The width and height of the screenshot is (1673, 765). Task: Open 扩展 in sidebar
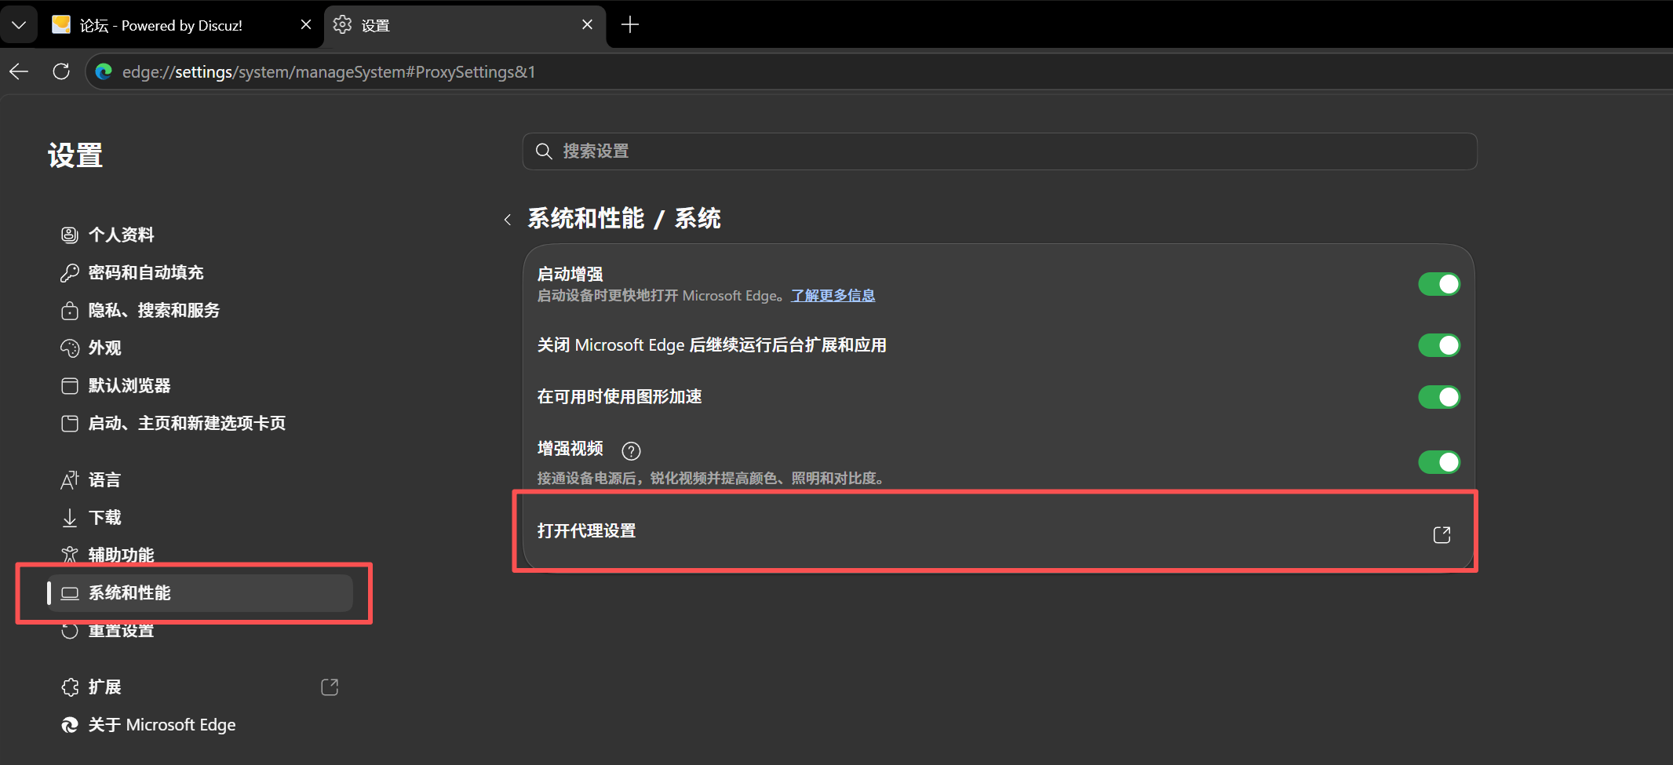tap(200, 687)
